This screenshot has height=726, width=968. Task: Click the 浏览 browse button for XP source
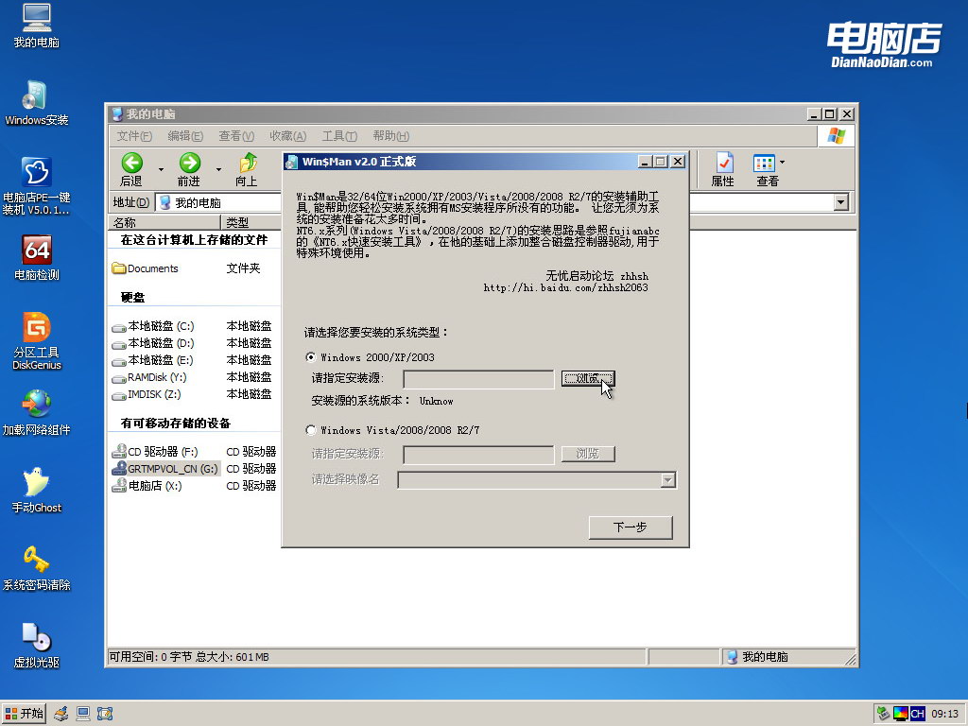click(x=587, y=376)
